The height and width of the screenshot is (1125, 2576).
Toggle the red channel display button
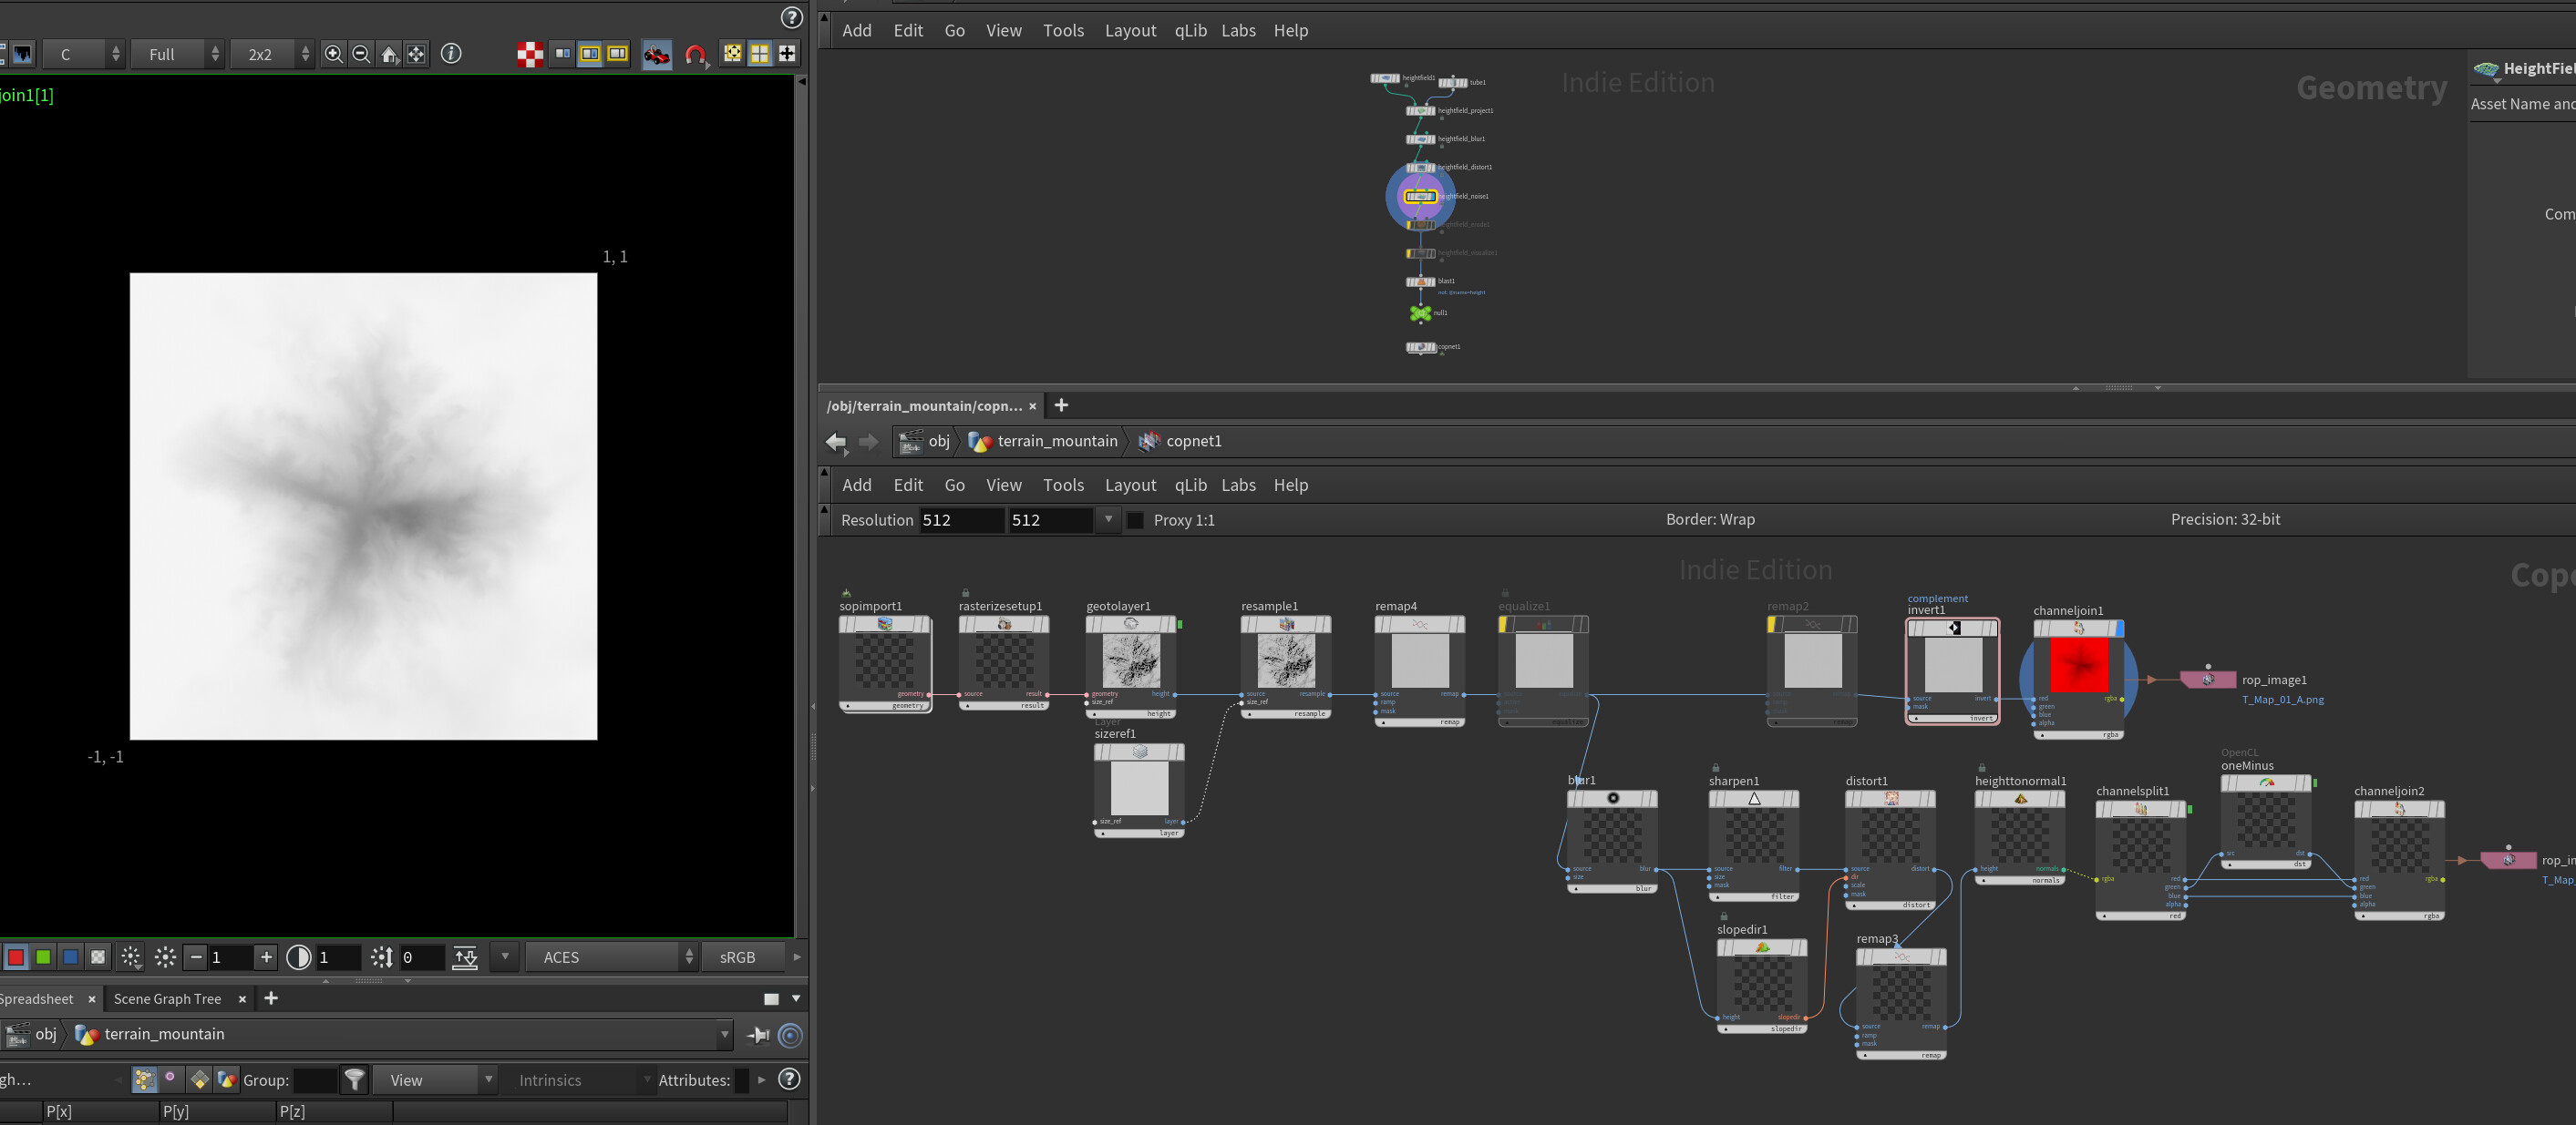(x=16, y=957)
